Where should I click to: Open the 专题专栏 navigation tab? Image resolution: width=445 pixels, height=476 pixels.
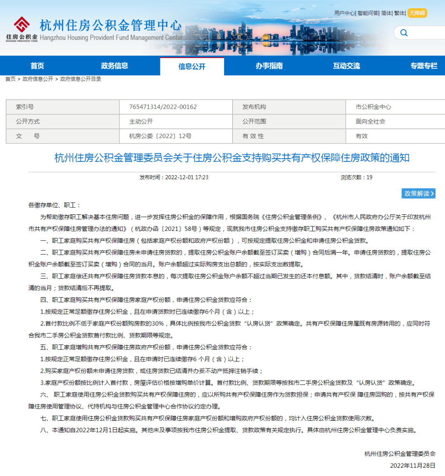424,66
